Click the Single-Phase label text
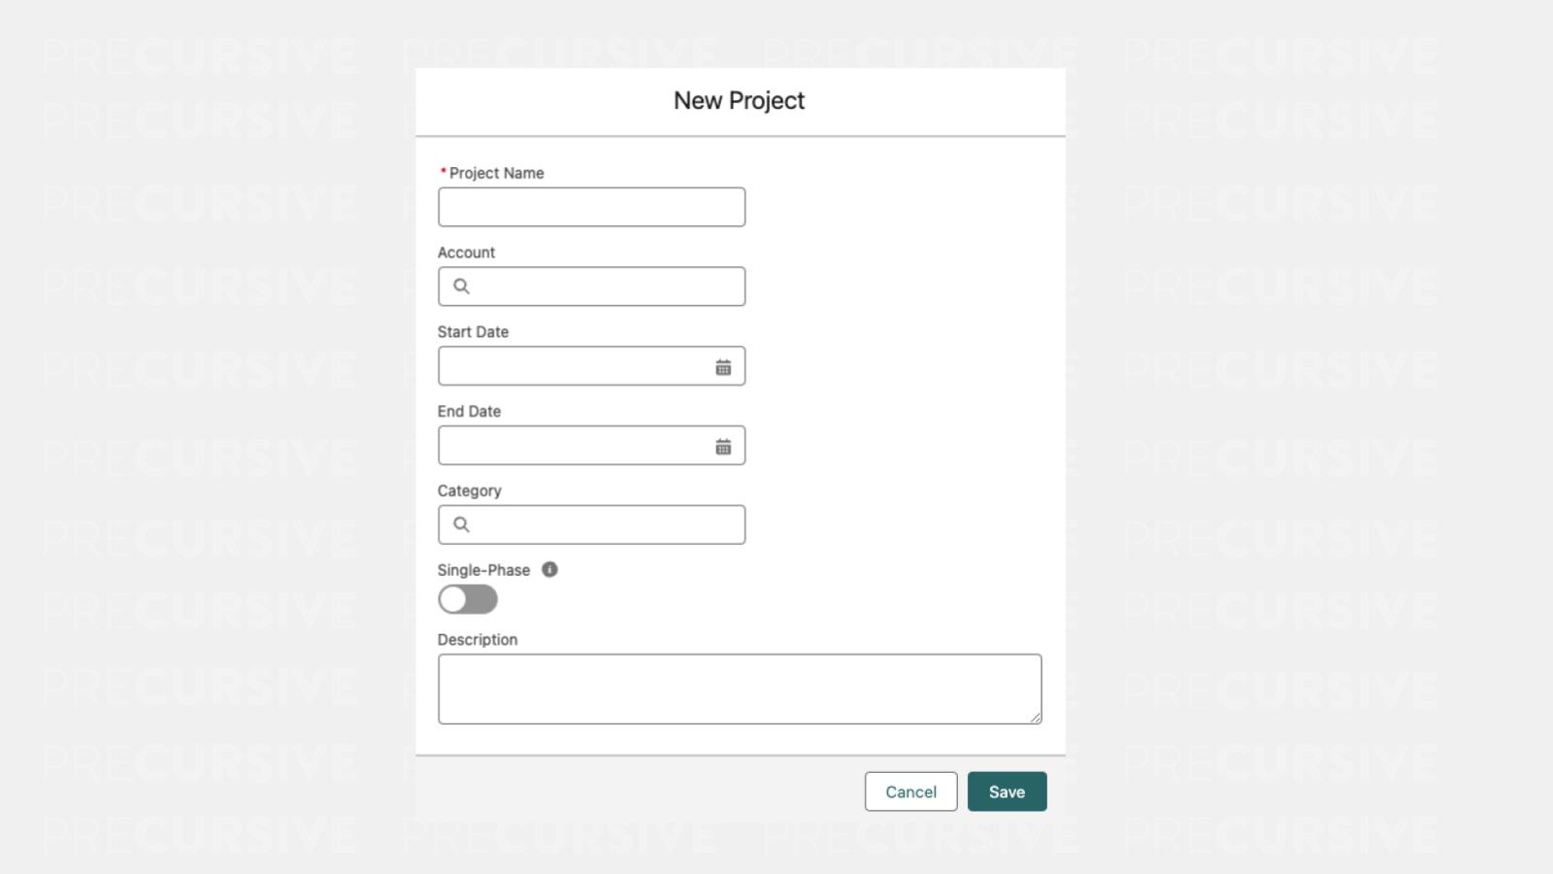 click(x=483, y=570)
